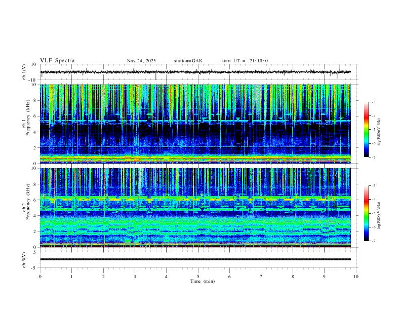The height and width of the screenshot is (310, 401).
Task: Click the time axis tick label "7"
Action: 261,277
